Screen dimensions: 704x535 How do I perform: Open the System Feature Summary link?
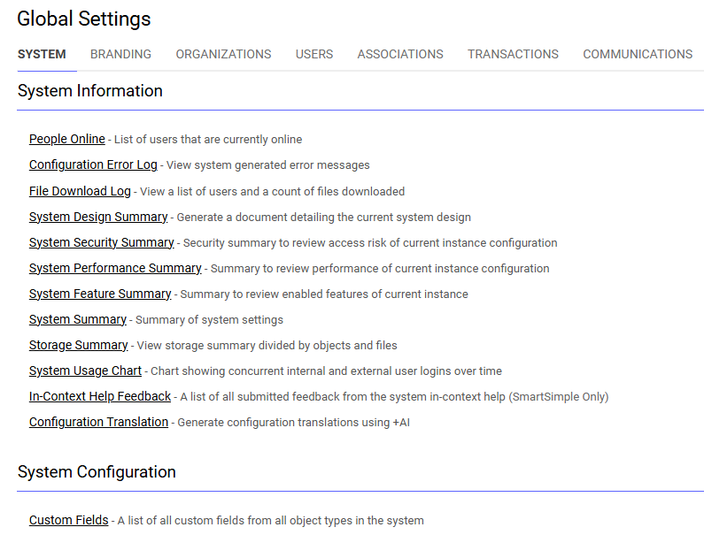coord(100,294)
